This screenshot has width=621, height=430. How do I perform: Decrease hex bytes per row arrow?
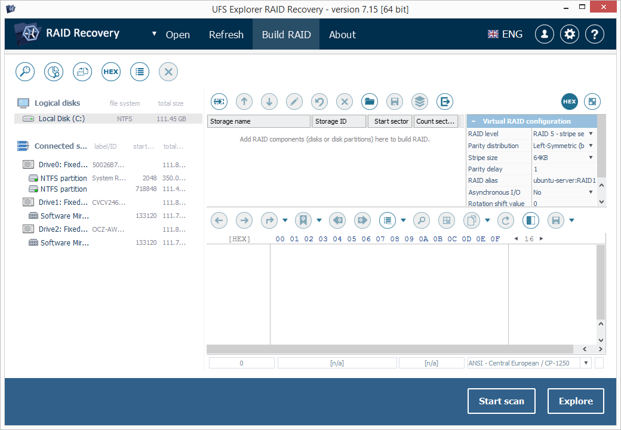pos(516,239)
